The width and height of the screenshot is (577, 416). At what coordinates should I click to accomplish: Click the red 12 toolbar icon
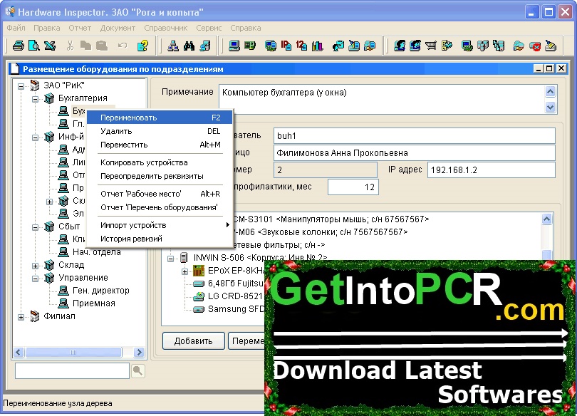point(301,46)
